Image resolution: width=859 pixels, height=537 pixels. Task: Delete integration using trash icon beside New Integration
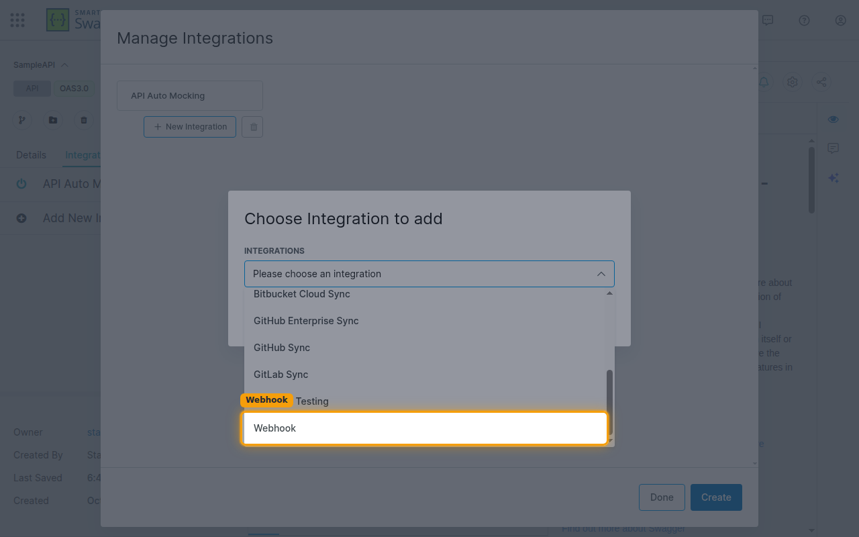point(252,127)
